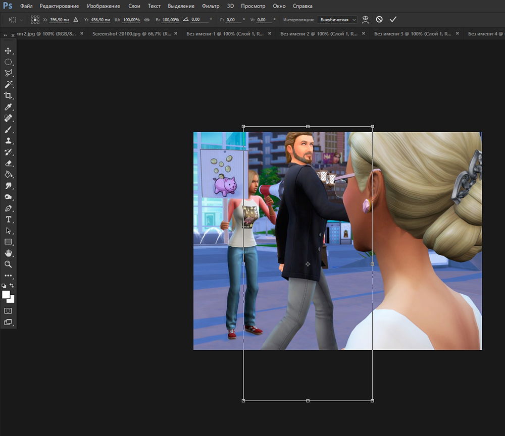
Task: Select the Move tool
Action: pyautogui.click(x=8, y=51)
